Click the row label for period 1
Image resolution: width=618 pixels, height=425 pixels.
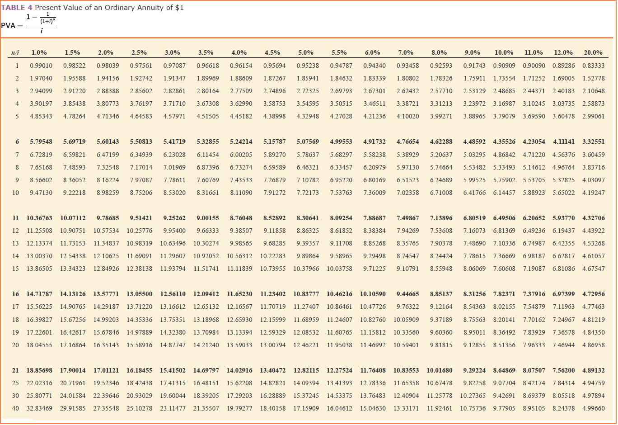click(x=17, y=65)
